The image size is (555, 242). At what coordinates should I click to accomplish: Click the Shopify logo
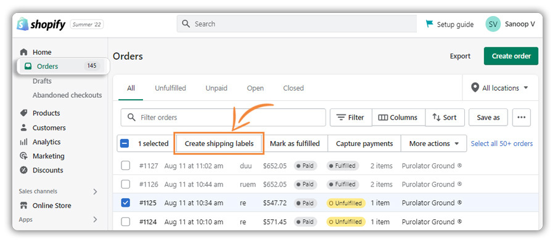[x=41, y=25]
